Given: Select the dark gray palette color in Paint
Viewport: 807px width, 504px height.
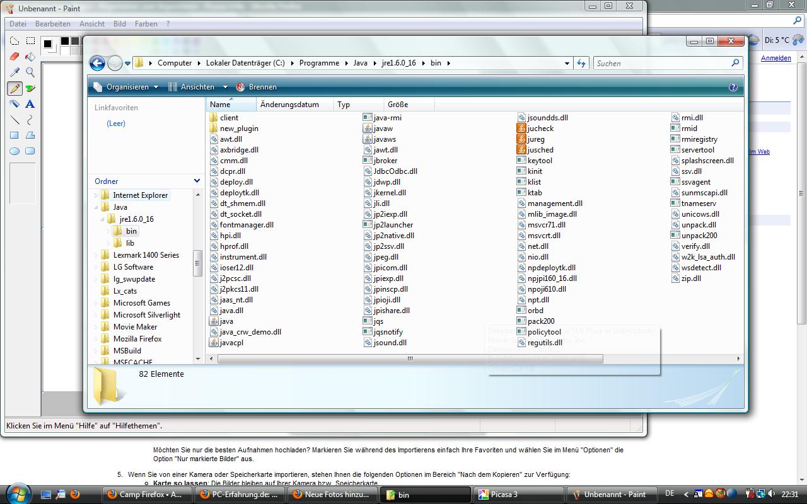Looking at the screenshot, I should click(x=75, y=42).
